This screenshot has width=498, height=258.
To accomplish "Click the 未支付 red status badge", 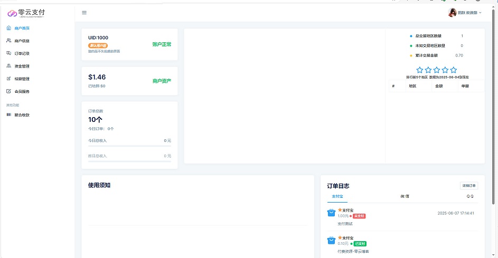I will pos(359,216).
